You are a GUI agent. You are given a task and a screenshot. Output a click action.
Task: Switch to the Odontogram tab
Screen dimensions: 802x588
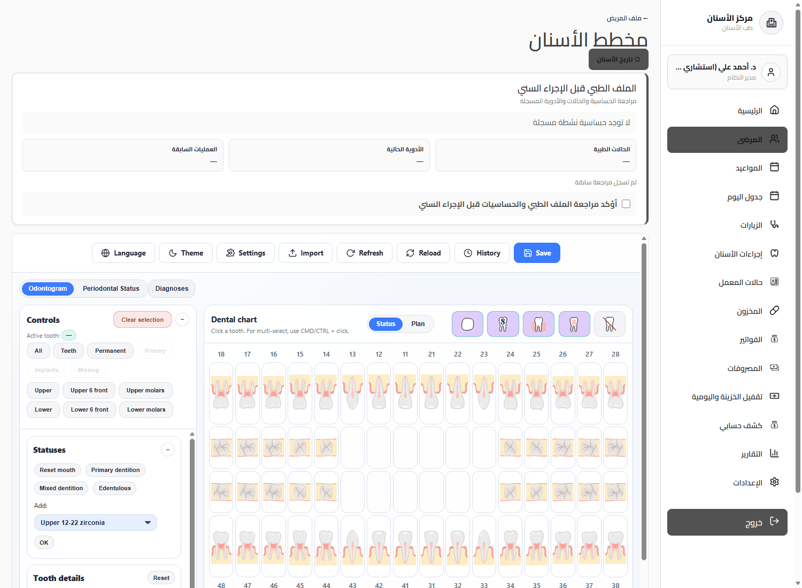48,289
